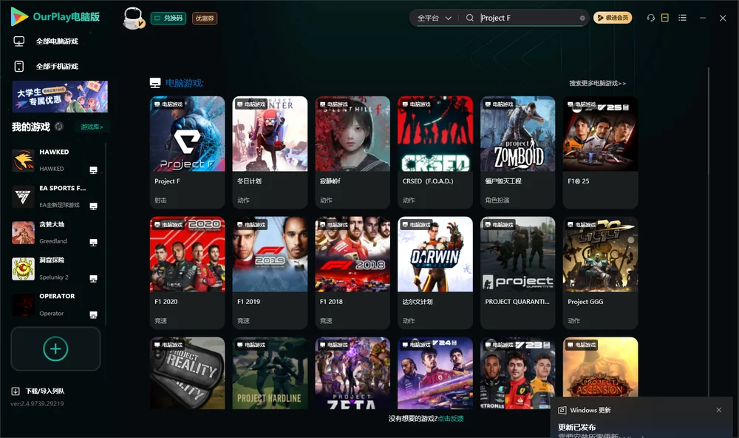739x438 pixels.
Task: Select Greedland in my games list
Action: (x=55, y=232)
